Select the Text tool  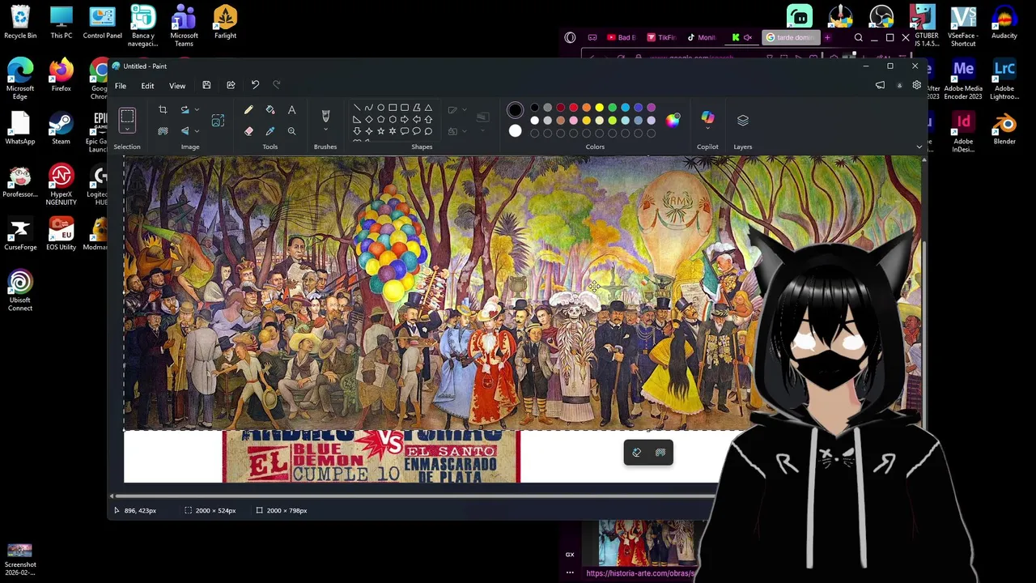click(x=291, y=110)
